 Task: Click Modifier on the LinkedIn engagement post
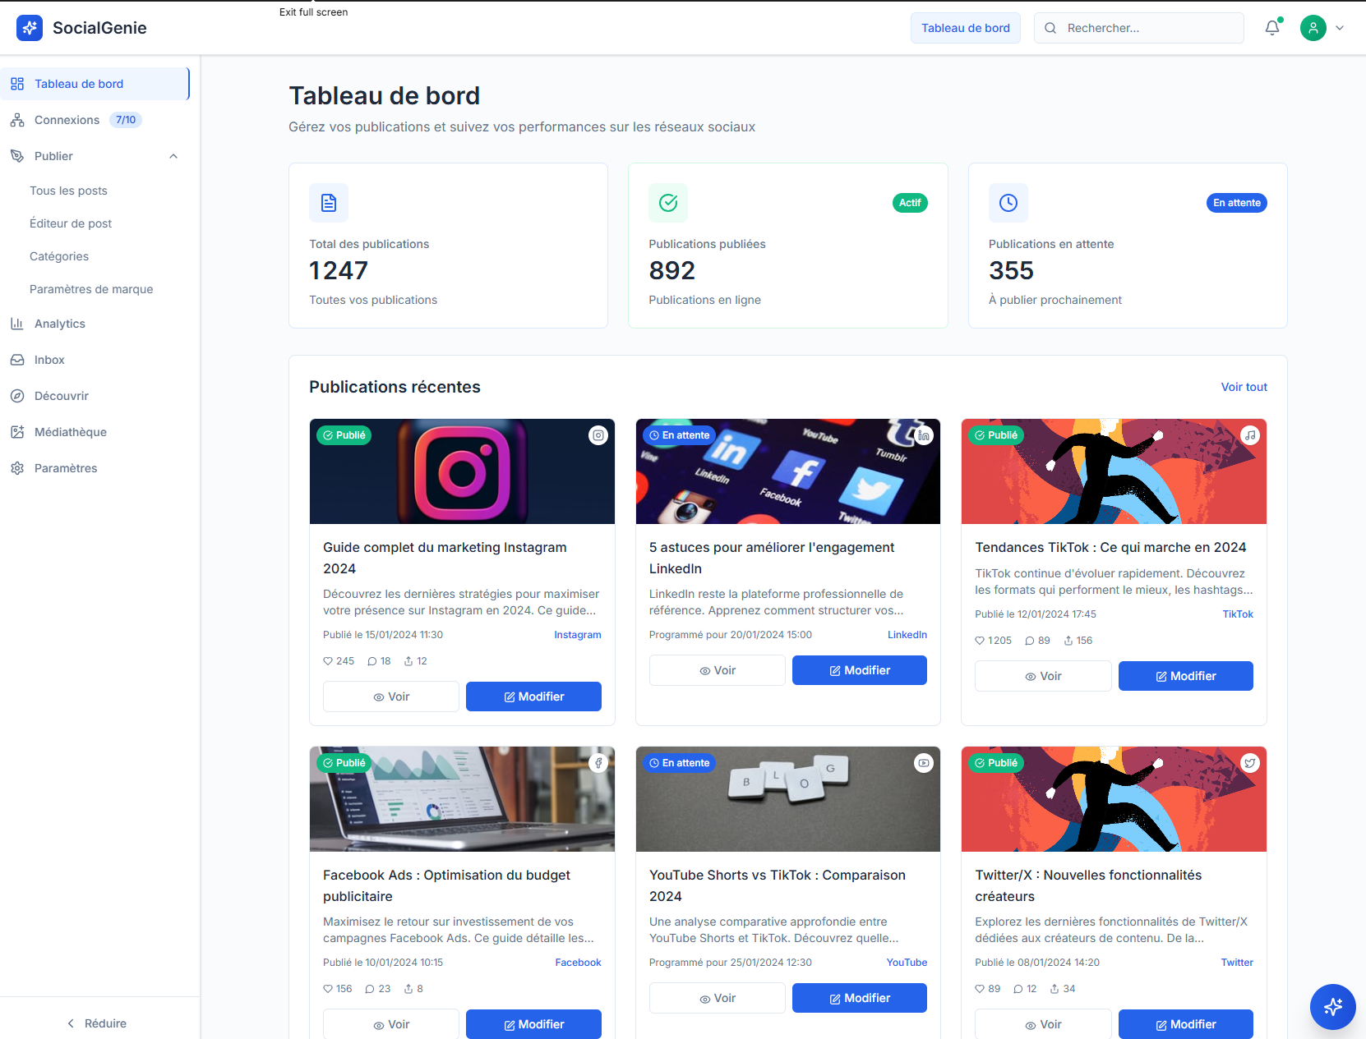point(859,670)
